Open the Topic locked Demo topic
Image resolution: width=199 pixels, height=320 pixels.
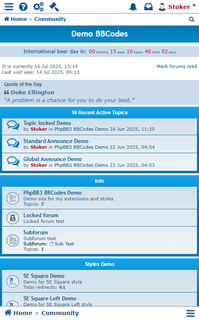click(47, 123)
